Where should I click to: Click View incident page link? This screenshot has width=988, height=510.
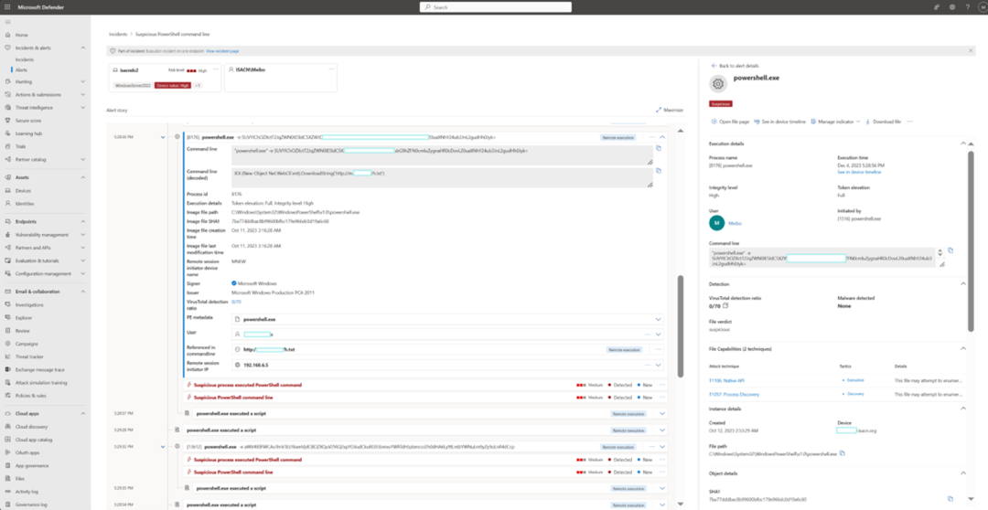(222, 50)
